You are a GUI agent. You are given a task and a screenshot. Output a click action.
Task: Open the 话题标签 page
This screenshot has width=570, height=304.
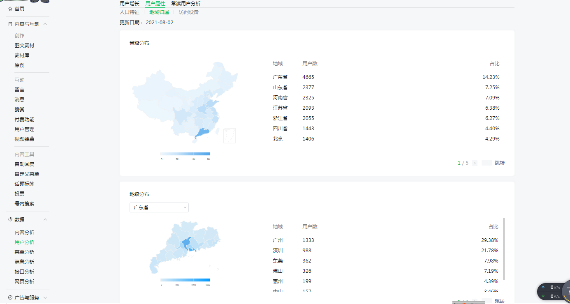(x=24, y=184)
